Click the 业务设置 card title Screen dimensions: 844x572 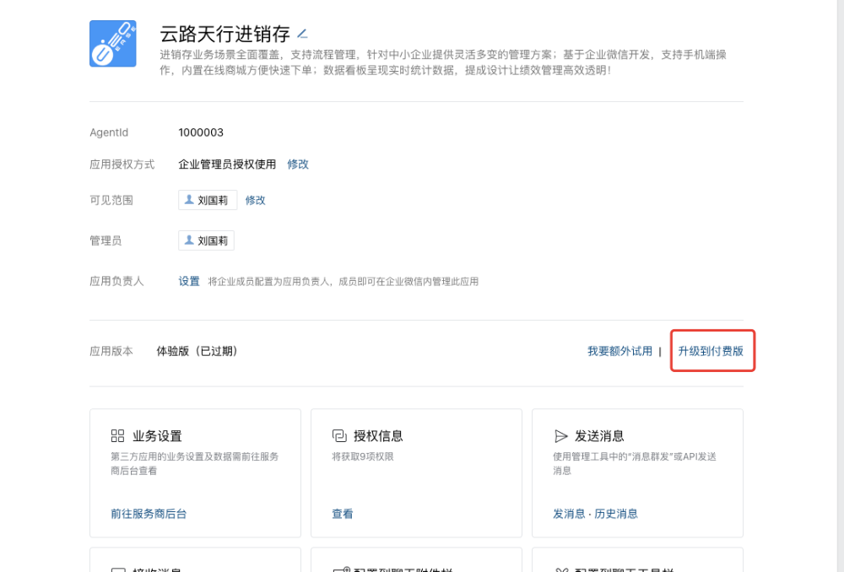click(x=157, y=435)
